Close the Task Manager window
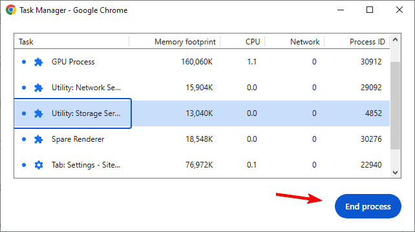The height and width of the screenshot is (232, 415). point(399,10)
